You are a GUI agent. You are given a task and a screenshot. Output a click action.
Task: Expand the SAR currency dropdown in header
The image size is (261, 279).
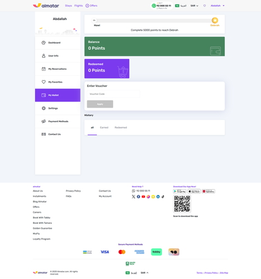pos(194,6)
